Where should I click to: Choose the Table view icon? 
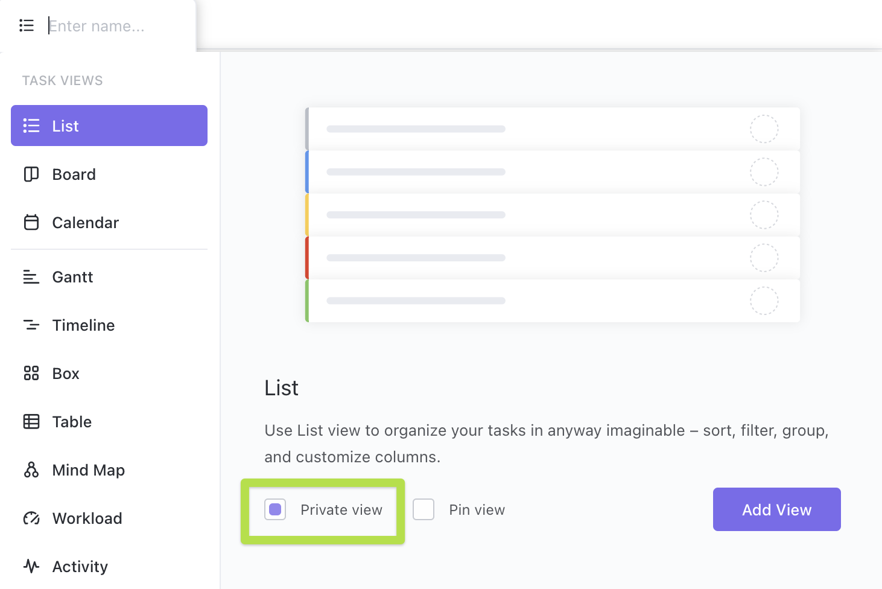click(x=31, y=422)
